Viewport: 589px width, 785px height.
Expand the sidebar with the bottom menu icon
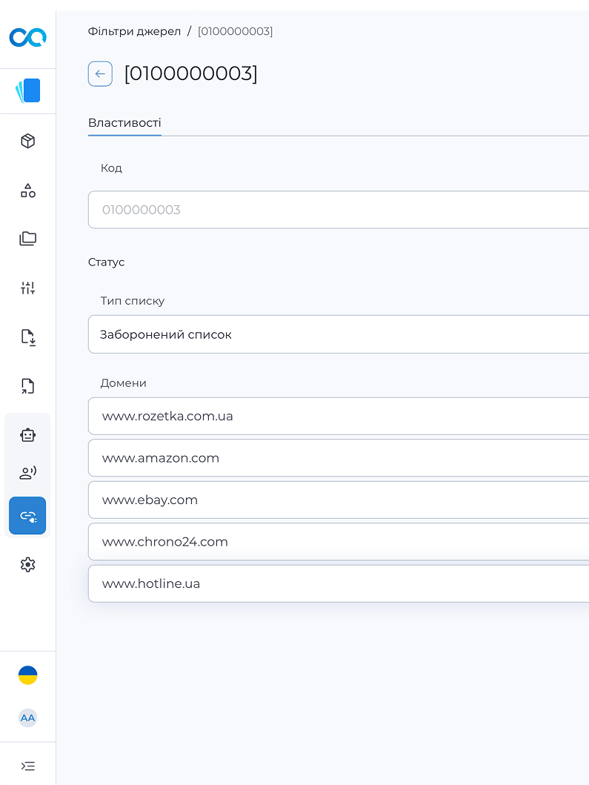point(27,766)
